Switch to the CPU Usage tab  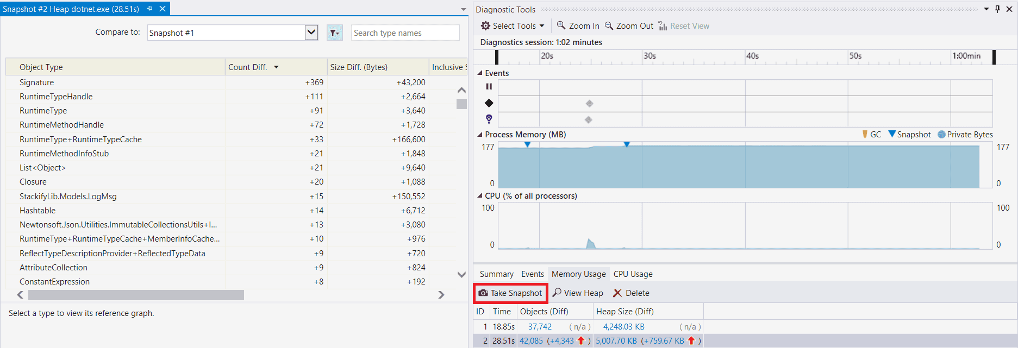point(633,274)
